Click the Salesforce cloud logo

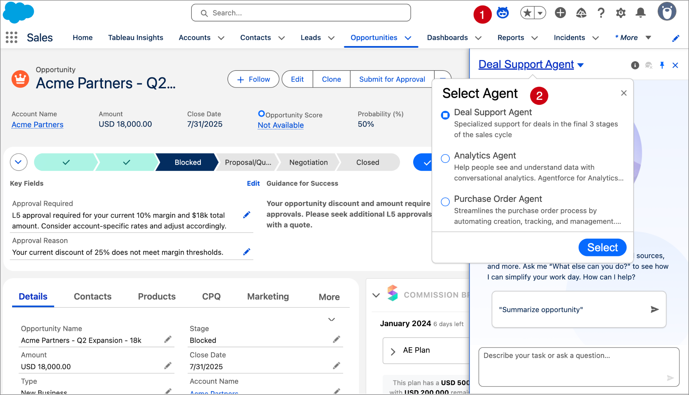pos(19,12)
